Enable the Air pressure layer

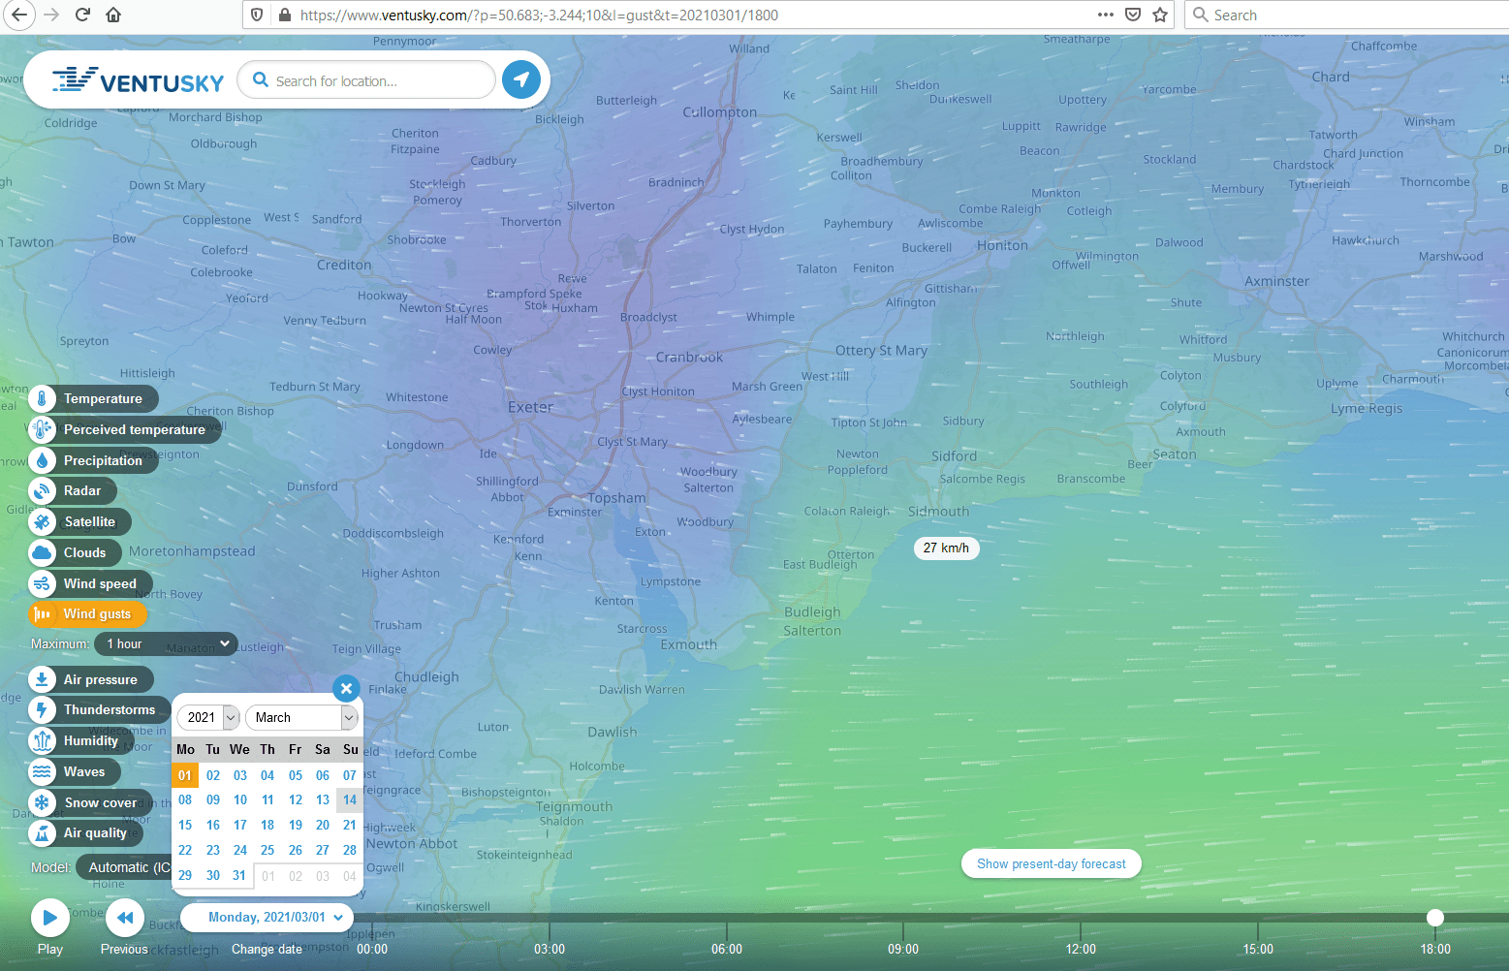pyautogui.click(x=100, y=679)
